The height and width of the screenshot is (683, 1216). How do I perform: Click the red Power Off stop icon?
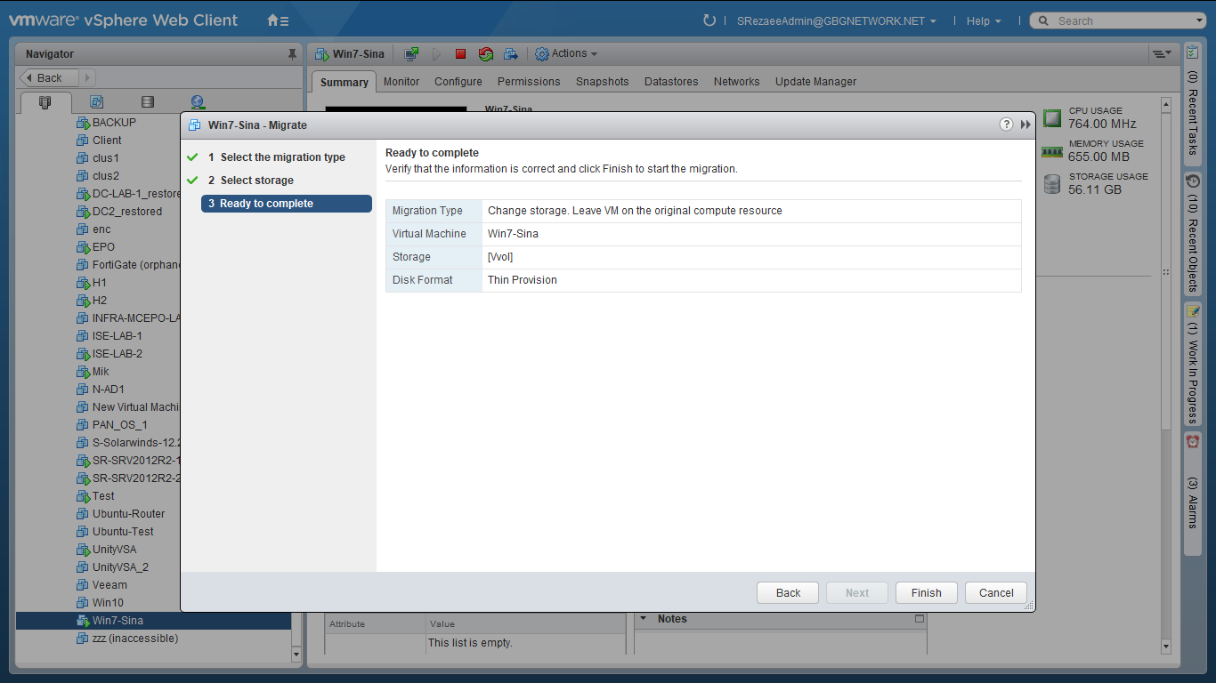tap(460, 54)
